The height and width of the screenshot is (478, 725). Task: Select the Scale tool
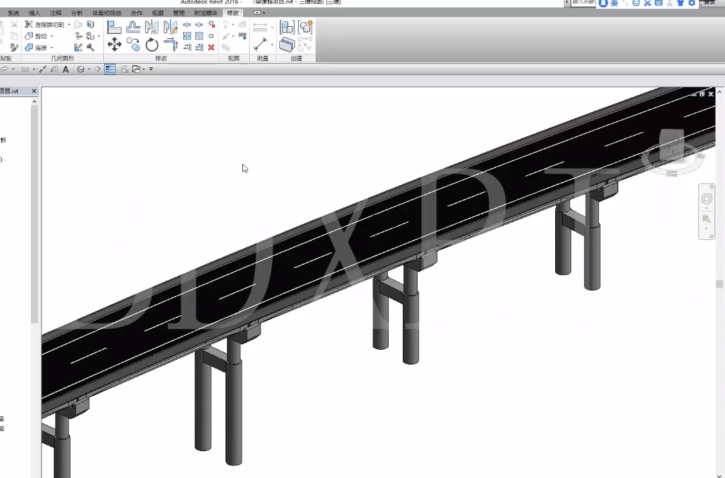click(x=199, y=36)
